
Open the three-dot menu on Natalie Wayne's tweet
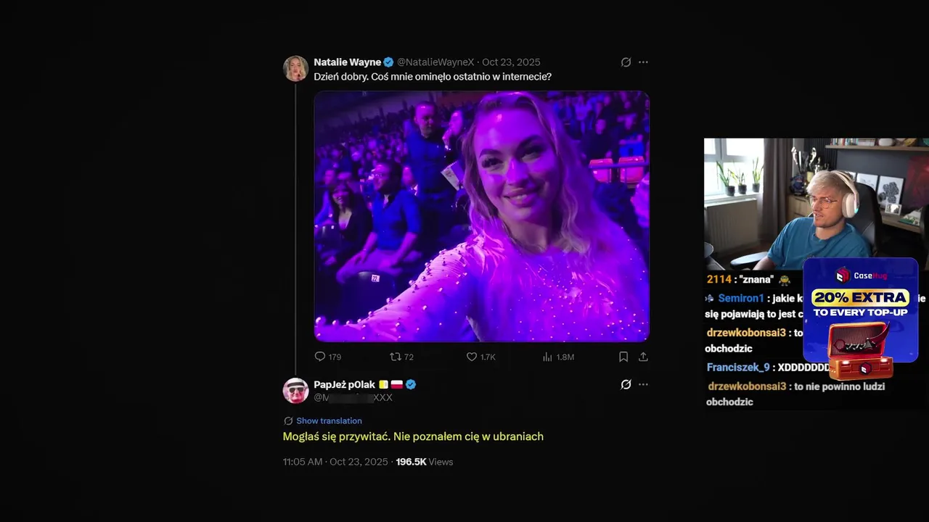point(643,62)
